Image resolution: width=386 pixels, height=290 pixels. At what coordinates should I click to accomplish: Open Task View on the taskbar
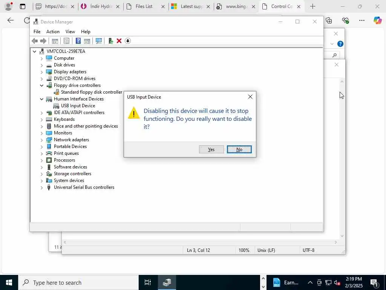(147, 282)
